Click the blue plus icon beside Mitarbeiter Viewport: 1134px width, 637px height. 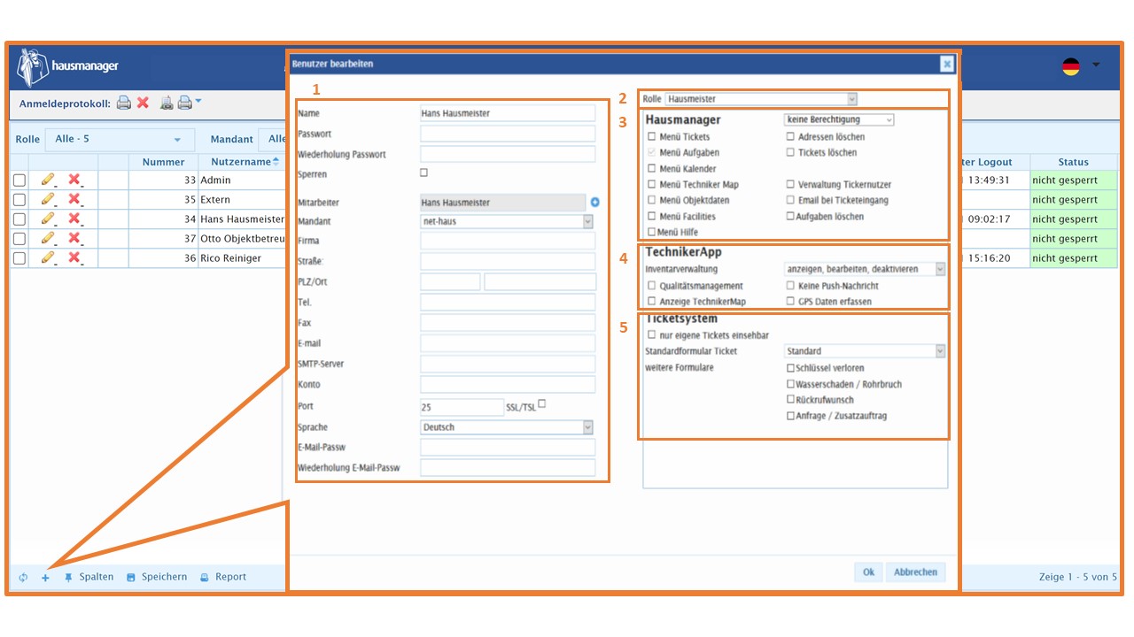pos(595,203)
